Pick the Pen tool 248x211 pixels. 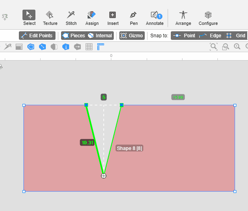pyautogui.click(x=133, y=18)
